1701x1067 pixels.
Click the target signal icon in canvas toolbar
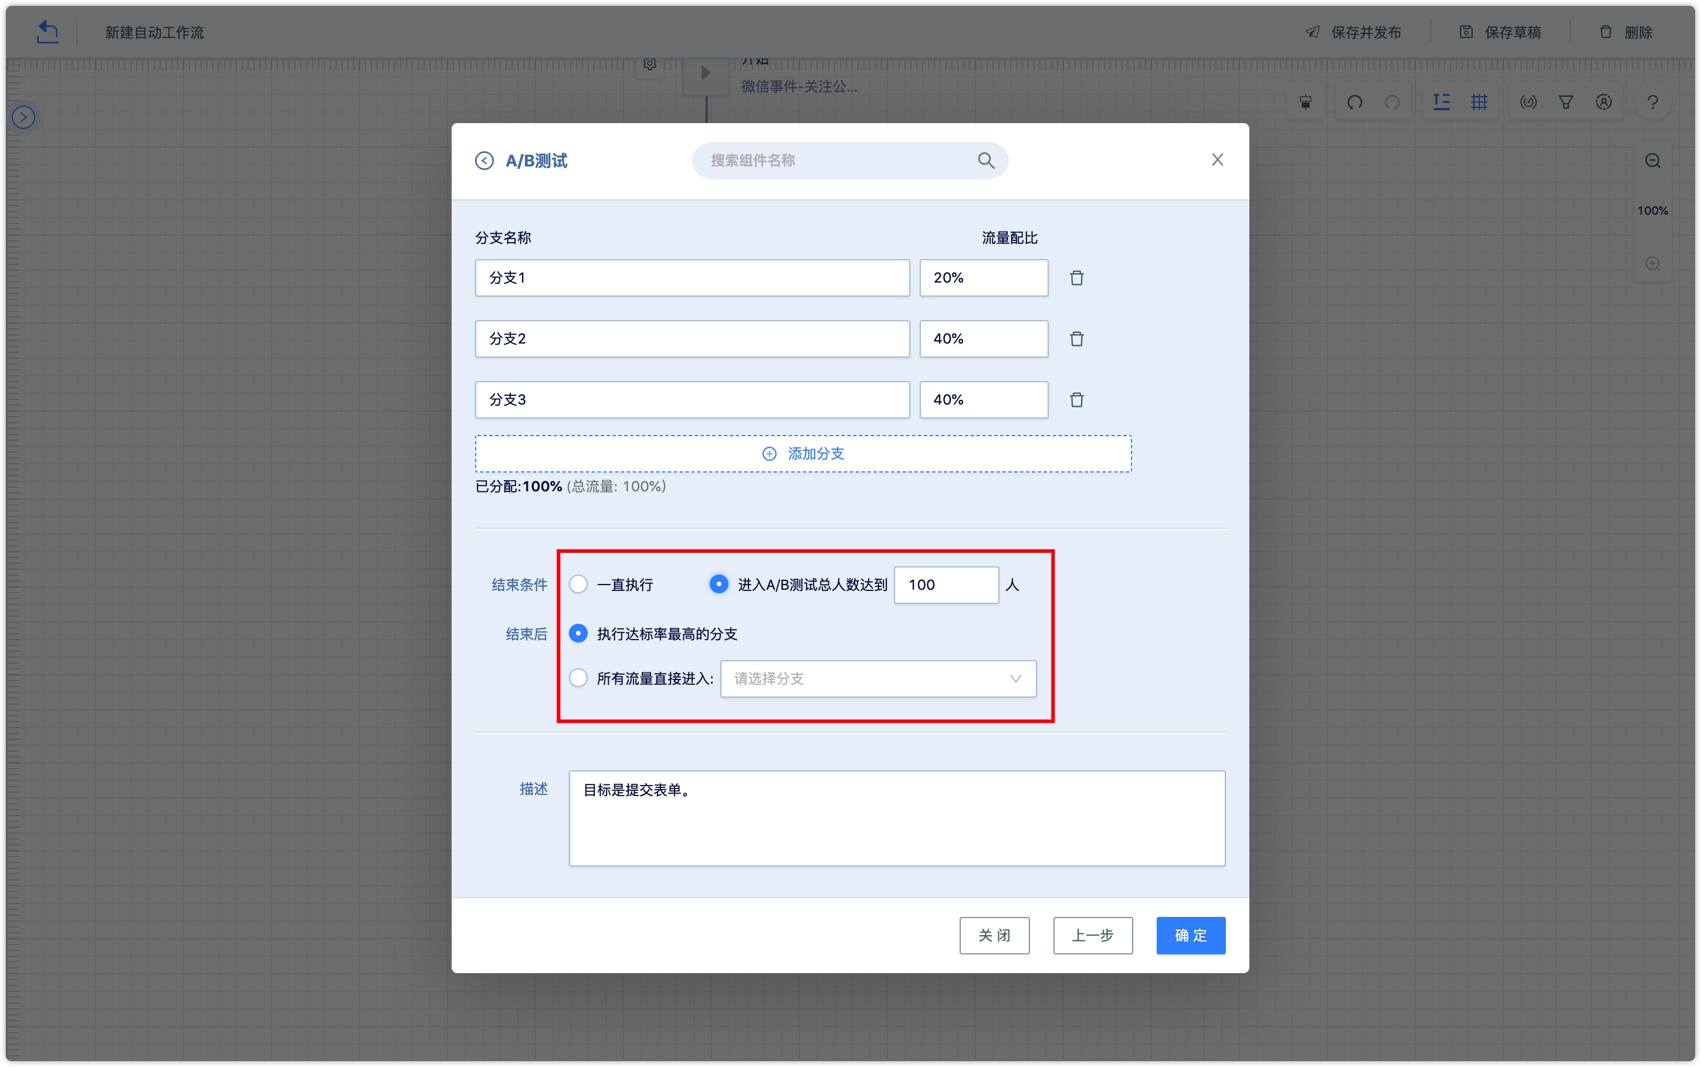[1528, 103]
